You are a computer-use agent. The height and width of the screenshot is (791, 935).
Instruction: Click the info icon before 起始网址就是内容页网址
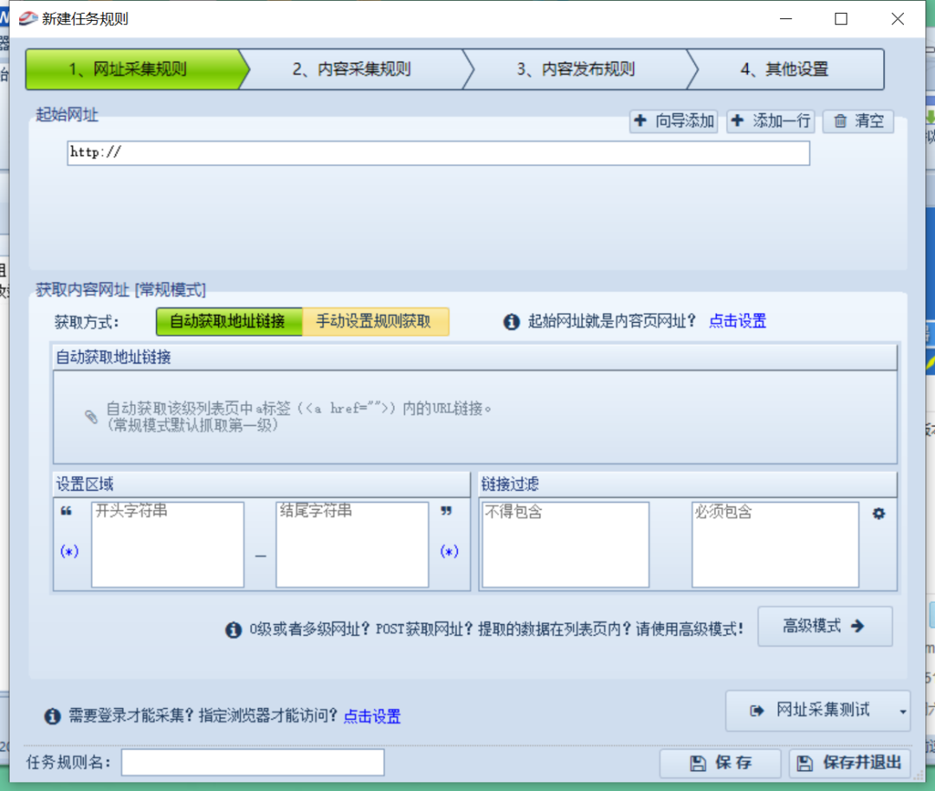(x=511, y=322)
